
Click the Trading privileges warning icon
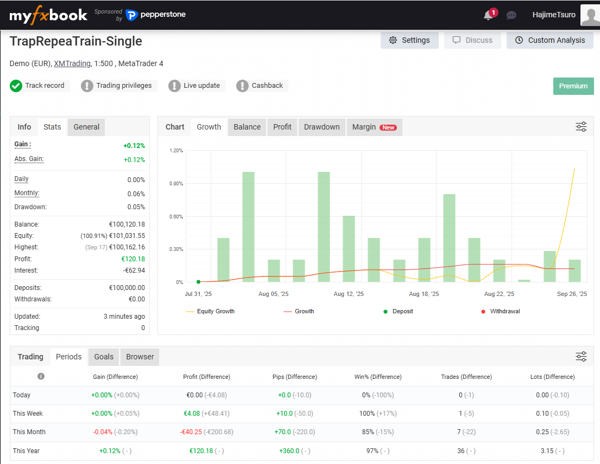pyautogui.click(x=87, y=86)
